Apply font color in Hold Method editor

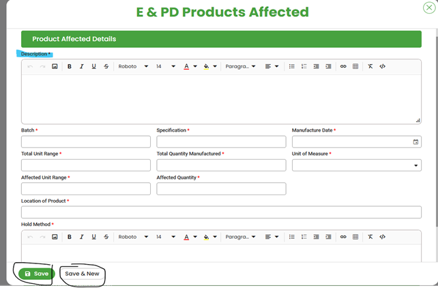186,237
